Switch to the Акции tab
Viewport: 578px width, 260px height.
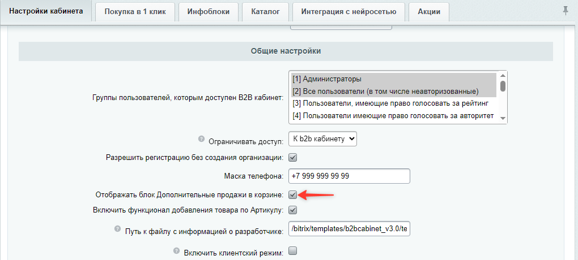coord(429,12)
